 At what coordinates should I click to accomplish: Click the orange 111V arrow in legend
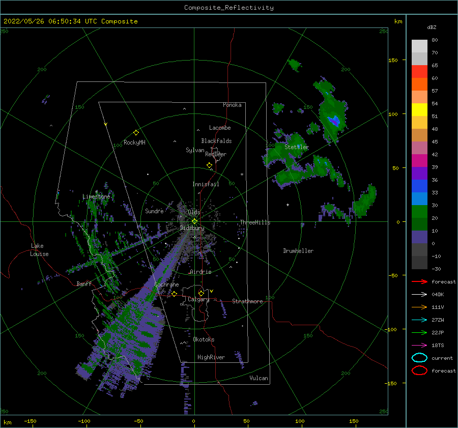click(419, 307)
